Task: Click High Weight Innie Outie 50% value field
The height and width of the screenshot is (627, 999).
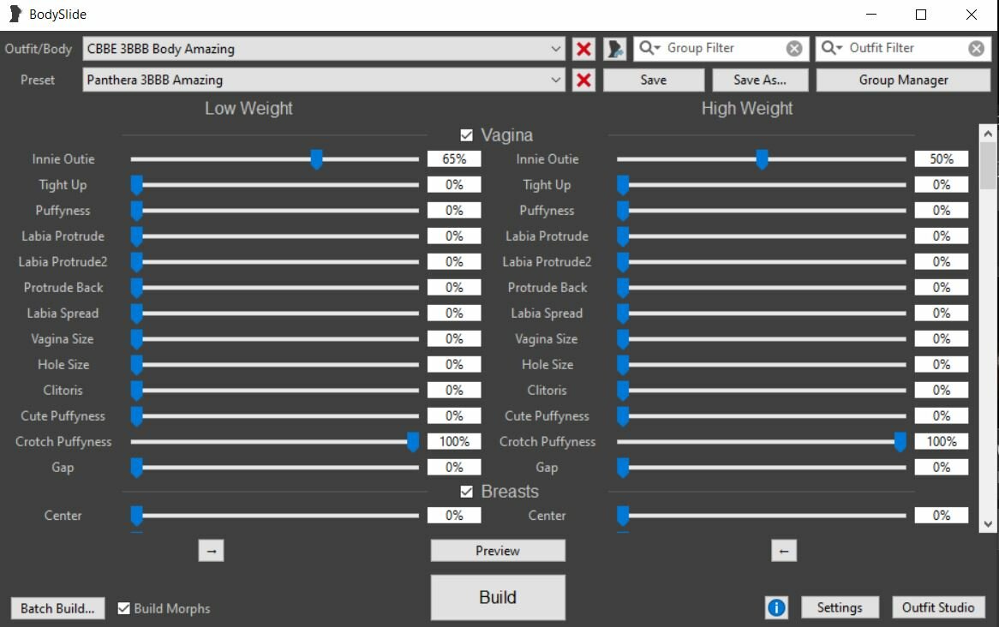Action: [941, 159]
